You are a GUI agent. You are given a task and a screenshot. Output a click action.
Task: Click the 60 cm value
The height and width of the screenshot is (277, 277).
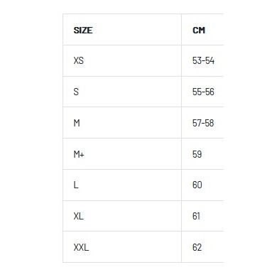click(197, 185)
